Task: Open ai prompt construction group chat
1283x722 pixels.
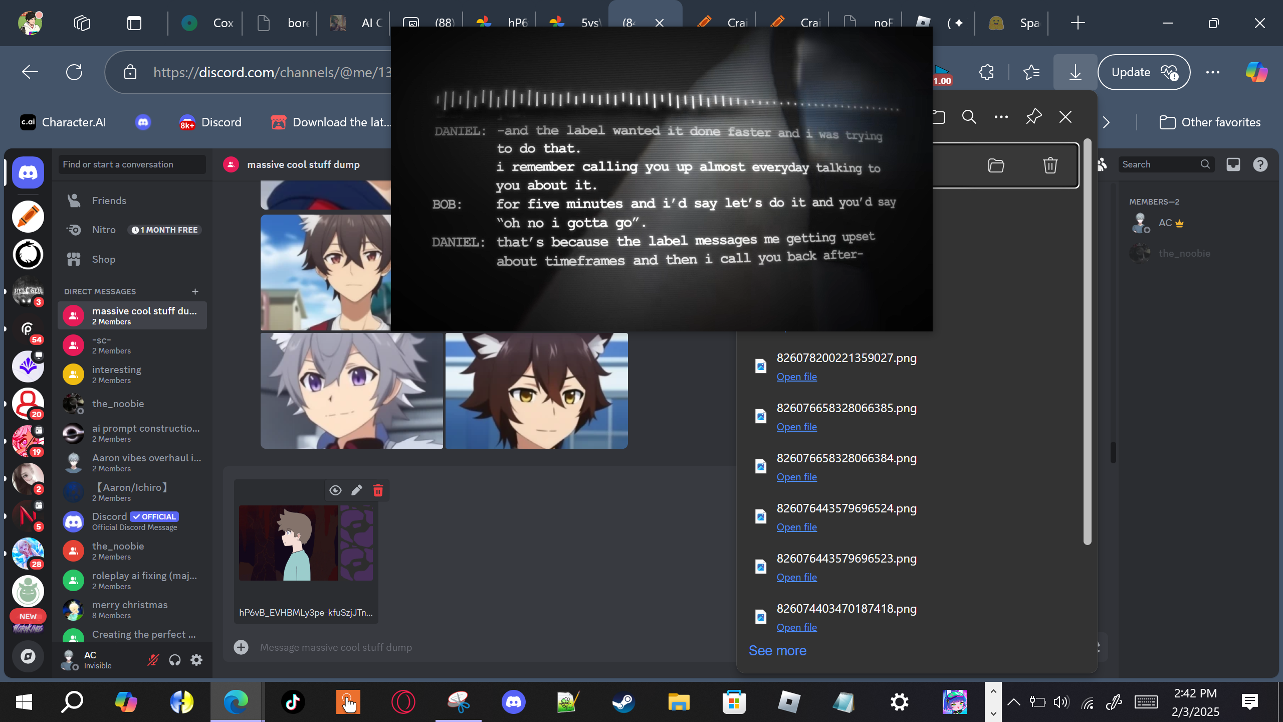Action: click(132, 433)
